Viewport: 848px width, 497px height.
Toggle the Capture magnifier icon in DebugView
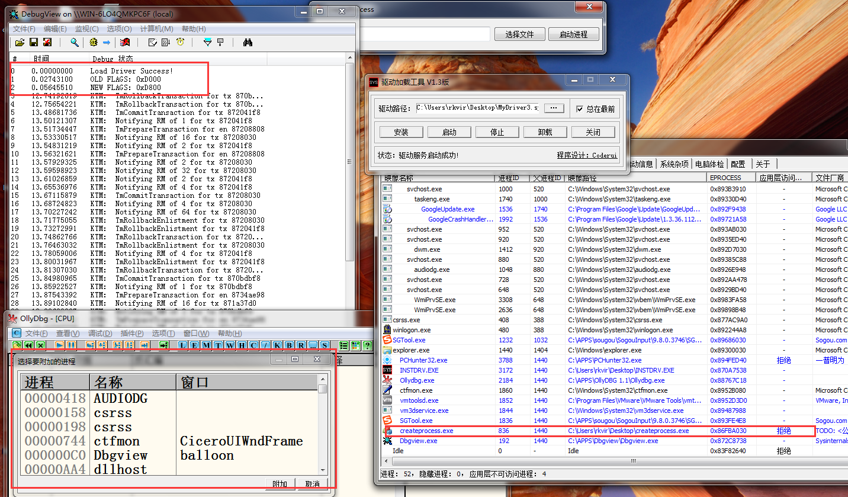tap(75, 43)
